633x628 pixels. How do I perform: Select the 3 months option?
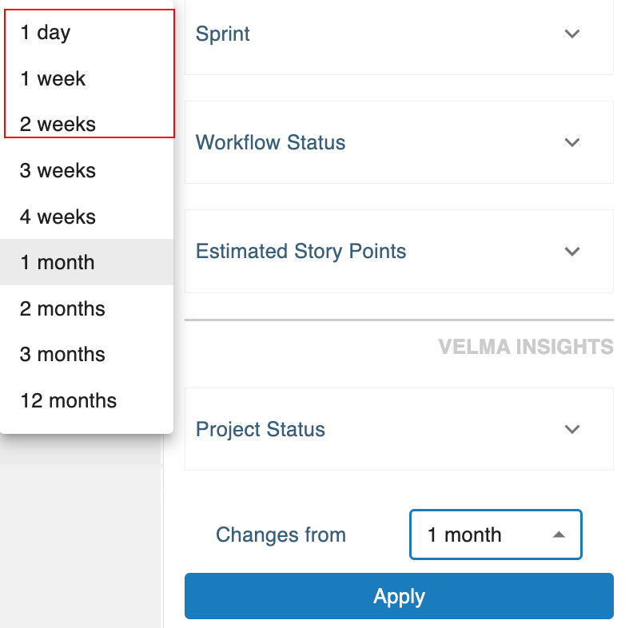pos(62,354)
